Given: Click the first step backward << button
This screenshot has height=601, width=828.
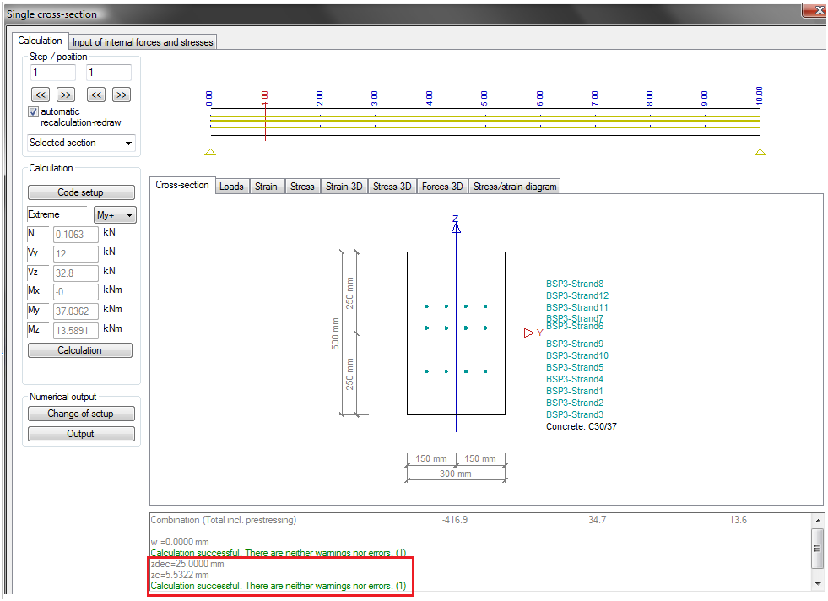Looking at the screenshot, I should pyautogui.click(x=41, y=95).
